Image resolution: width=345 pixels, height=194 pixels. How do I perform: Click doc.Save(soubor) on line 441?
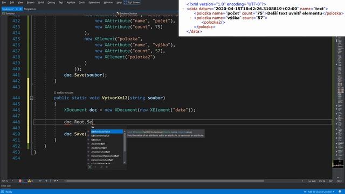click(x=85, y=75)
